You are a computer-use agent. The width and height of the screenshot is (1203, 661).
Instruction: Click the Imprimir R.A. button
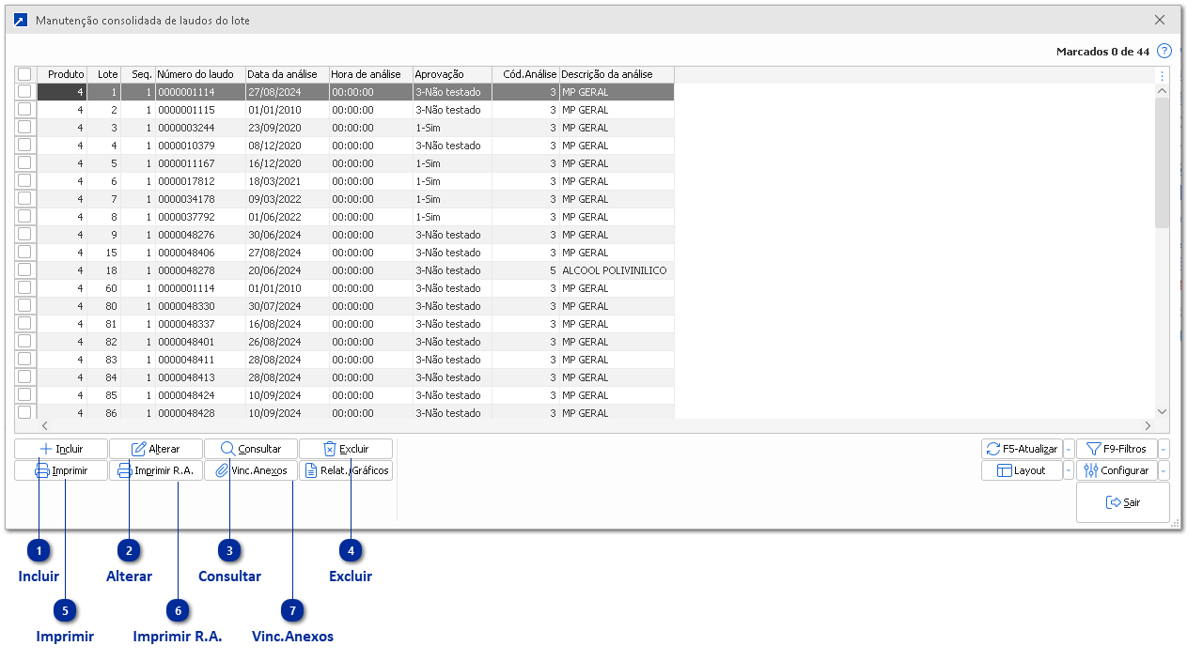[156, 470]
